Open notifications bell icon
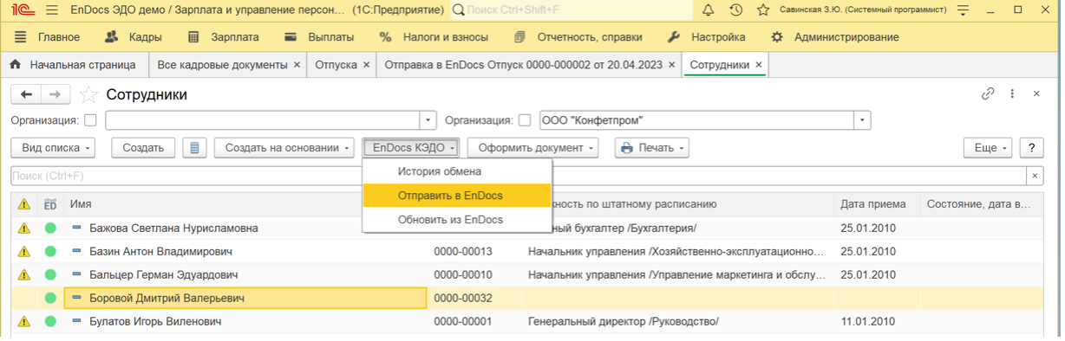The height and width of the screenshot is (341, 1065). tap(708, 10)
